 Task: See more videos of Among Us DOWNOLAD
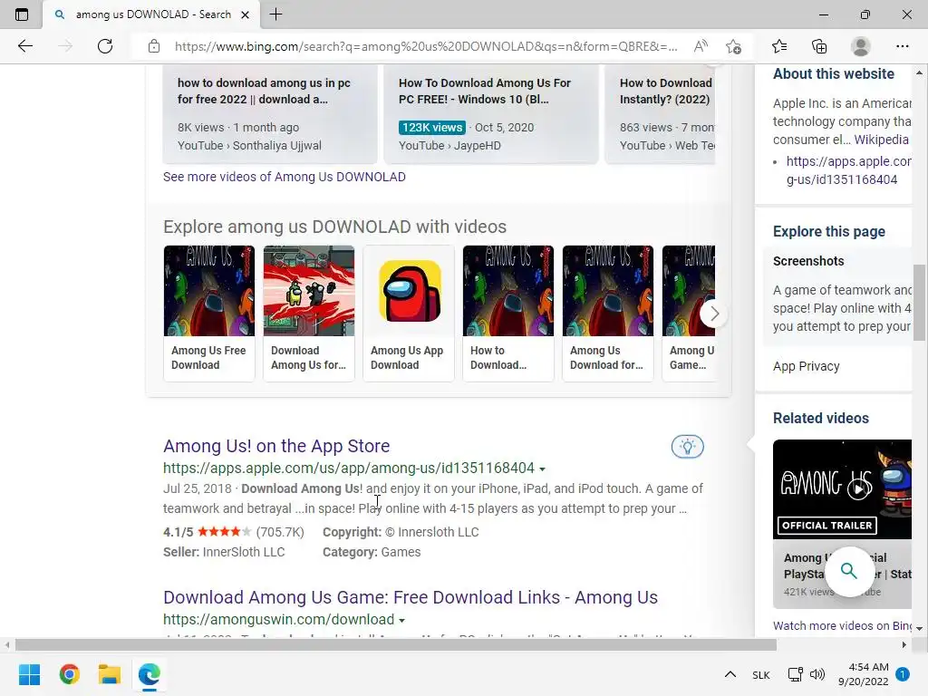click(284, 177)
